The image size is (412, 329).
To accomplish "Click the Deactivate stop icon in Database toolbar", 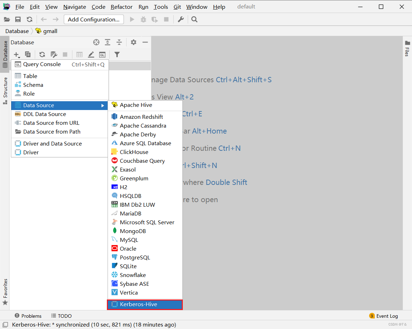I will (65, 54).
